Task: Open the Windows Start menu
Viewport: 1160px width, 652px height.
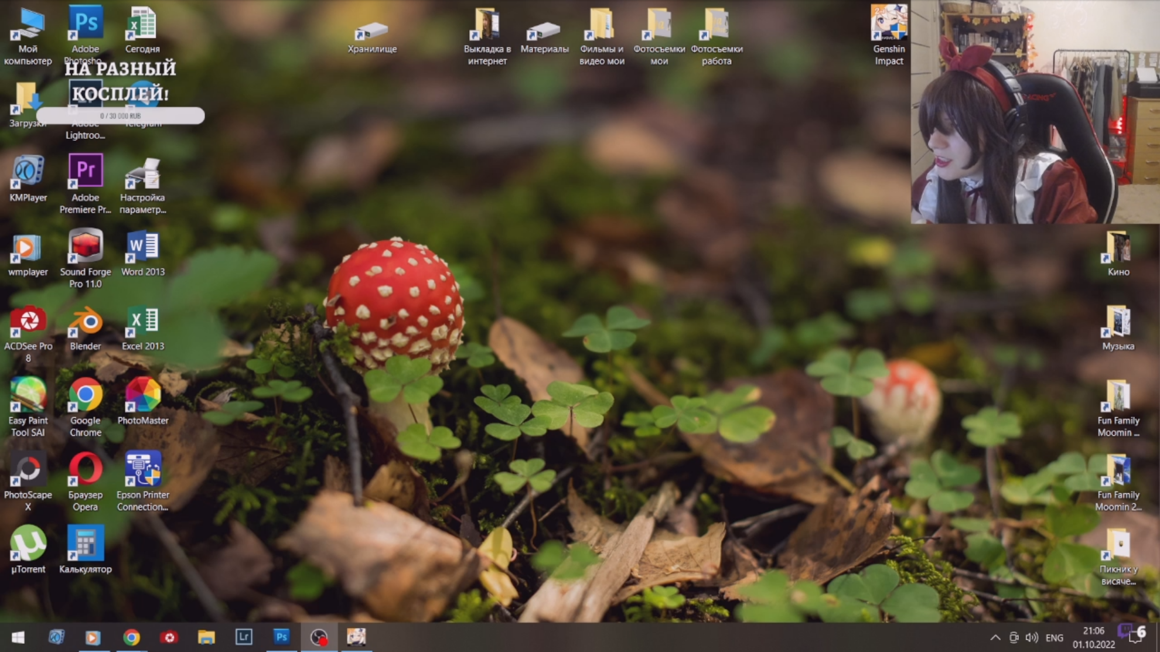Action: (x=18, y=637)
